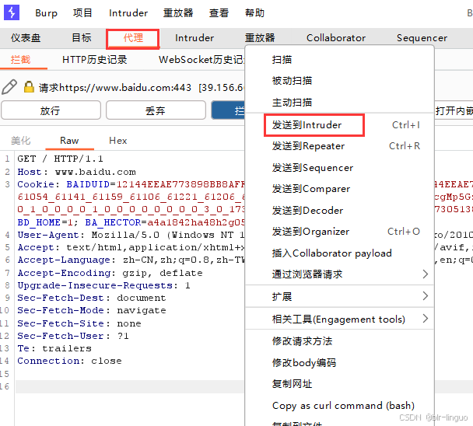
Task: Choose 发送到Decoder in context menu
Action: click(x=339, y=210)
